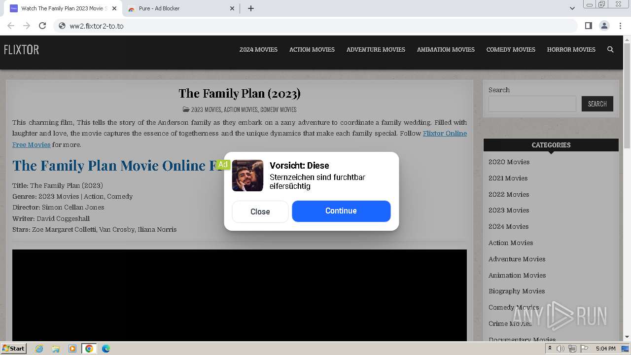Open Action Movies sidebar category
This screenshot has width=631, height=355.
point(511,243)
